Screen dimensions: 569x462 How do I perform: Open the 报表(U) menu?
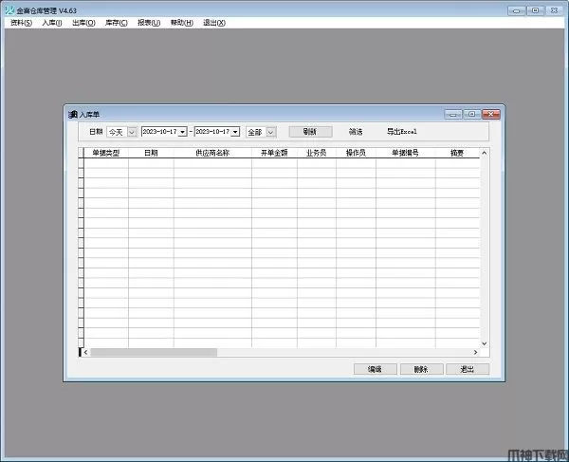149,23
